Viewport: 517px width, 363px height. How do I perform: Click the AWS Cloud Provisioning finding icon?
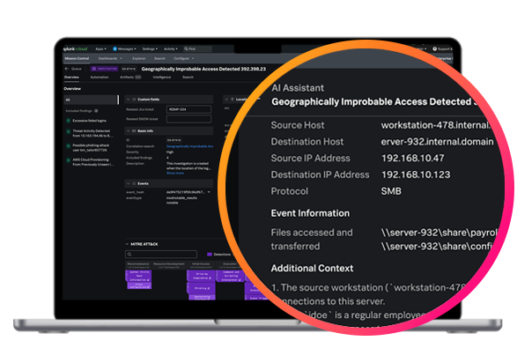coord(68,159)
